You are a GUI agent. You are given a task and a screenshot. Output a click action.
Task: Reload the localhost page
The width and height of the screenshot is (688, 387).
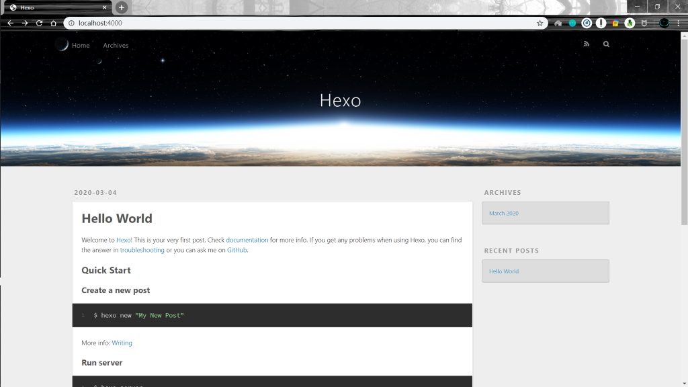click(39, 24)
